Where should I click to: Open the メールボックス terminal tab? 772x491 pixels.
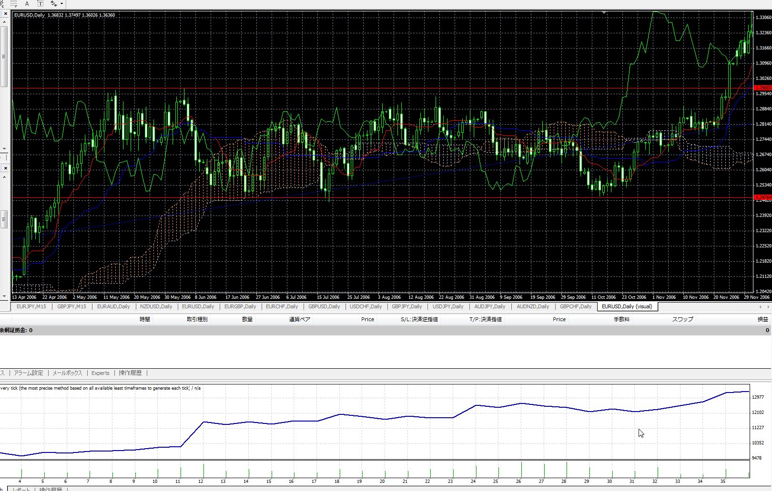pyautogui.click(x=67, y=373)
